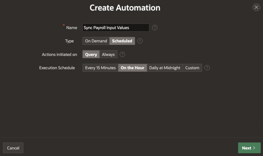Choose Always for actions initiated on
The height and width of the screenshot is (156, 263).
[x=108, y=54]
